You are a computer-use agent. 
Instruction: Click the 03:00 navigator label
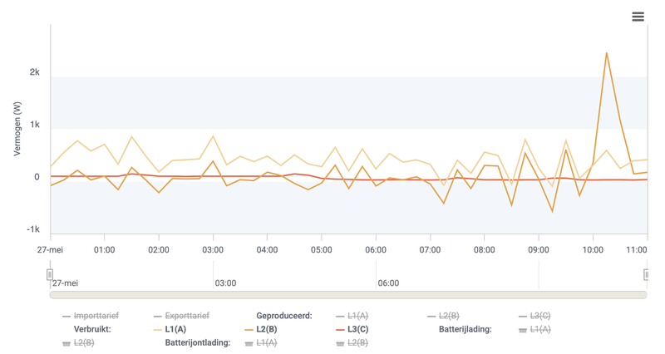click(225, 283)
